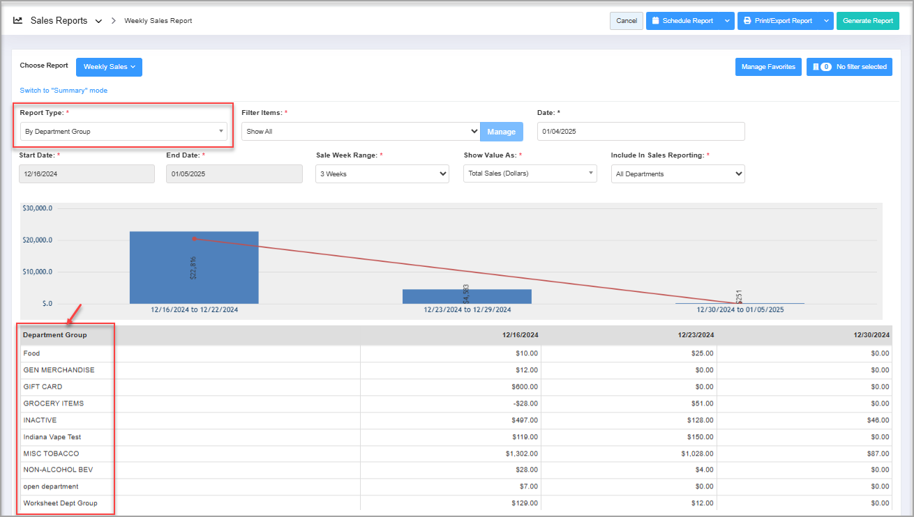
Task: Click the calendar icon on Schedule Report
Action: click(x=656, y=21)
